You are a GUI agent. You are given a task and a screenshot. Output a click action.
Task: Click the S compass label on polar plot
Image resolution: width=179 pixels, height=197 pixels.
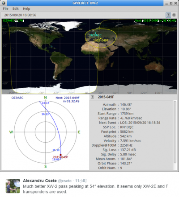tap(46, 166)
